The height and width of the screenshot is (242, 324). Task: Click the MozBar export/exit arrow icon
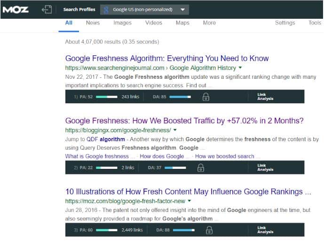[47, 9]
